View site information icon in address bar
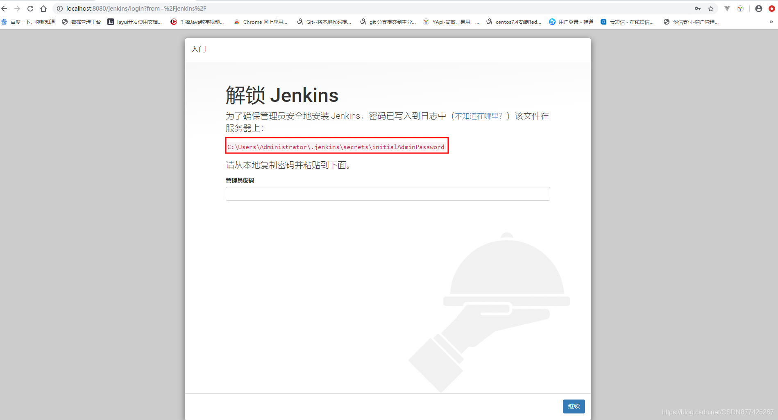 [60, 9]
